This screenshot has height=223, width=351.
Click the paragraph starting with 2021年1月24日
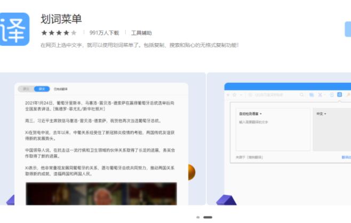[x=100, y=106]
